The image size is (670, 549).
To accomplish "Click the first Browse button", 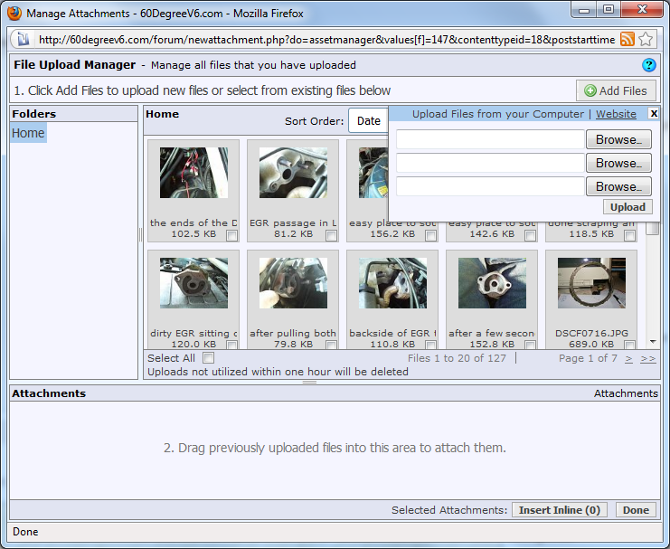I will [618, 140].
